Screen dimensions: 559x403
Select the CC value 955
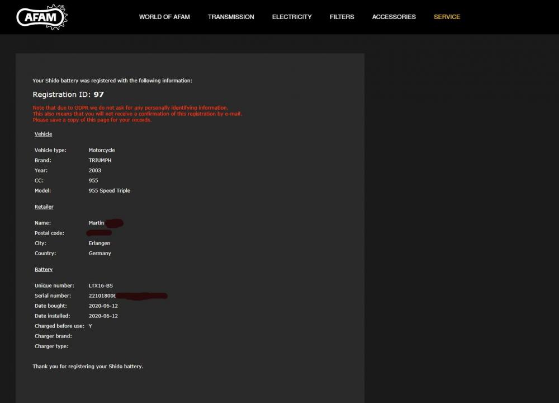[93, 181]
